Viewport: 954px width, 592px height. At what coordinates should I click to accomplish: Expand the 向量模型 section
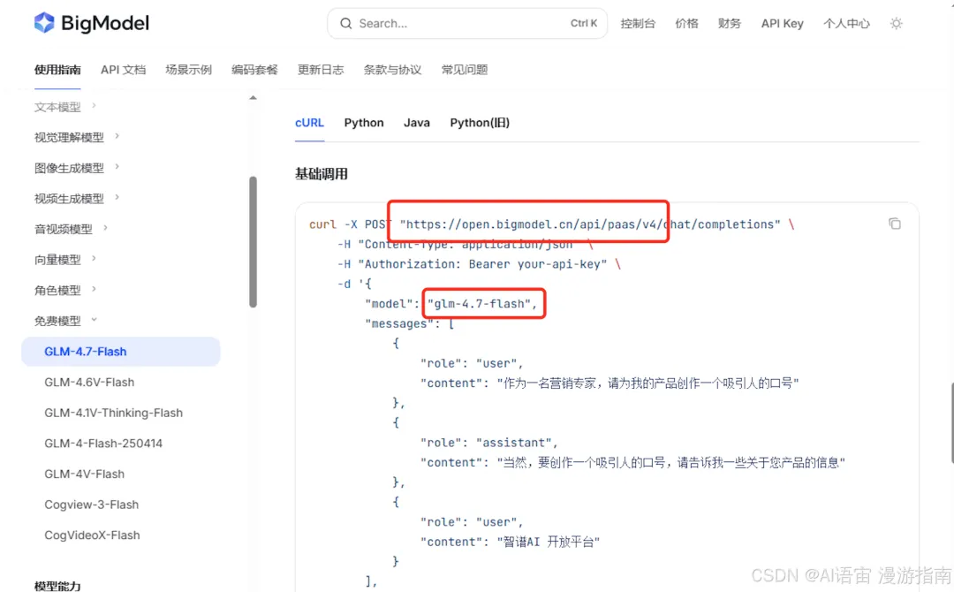[65, 260]
